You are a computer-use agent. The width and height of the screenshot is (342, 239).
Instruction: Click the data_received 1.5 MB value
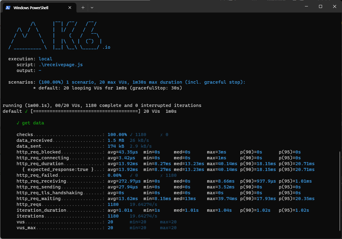[116, 141]
